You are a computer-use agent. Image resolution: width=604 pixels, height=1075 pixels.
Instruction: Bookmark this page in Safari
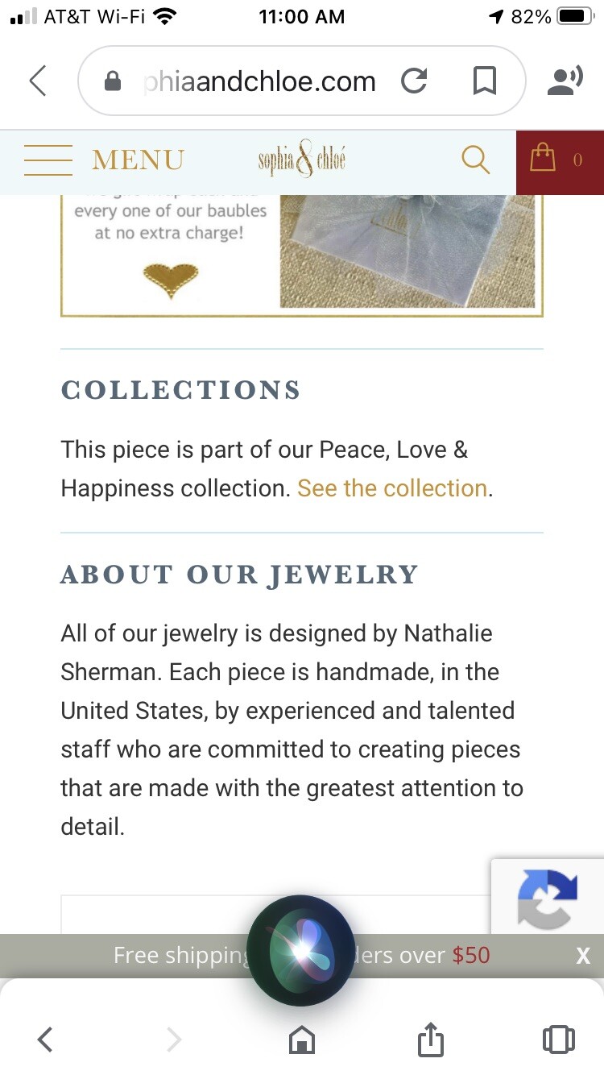tap(483, 81)
